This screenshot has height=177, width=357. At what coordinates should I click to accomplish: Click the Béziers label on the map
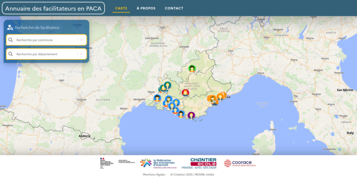124,108
